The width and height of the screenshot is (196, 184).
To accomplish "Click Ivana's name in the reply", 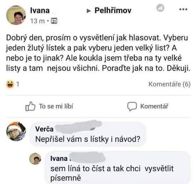I will pos(59,159).
